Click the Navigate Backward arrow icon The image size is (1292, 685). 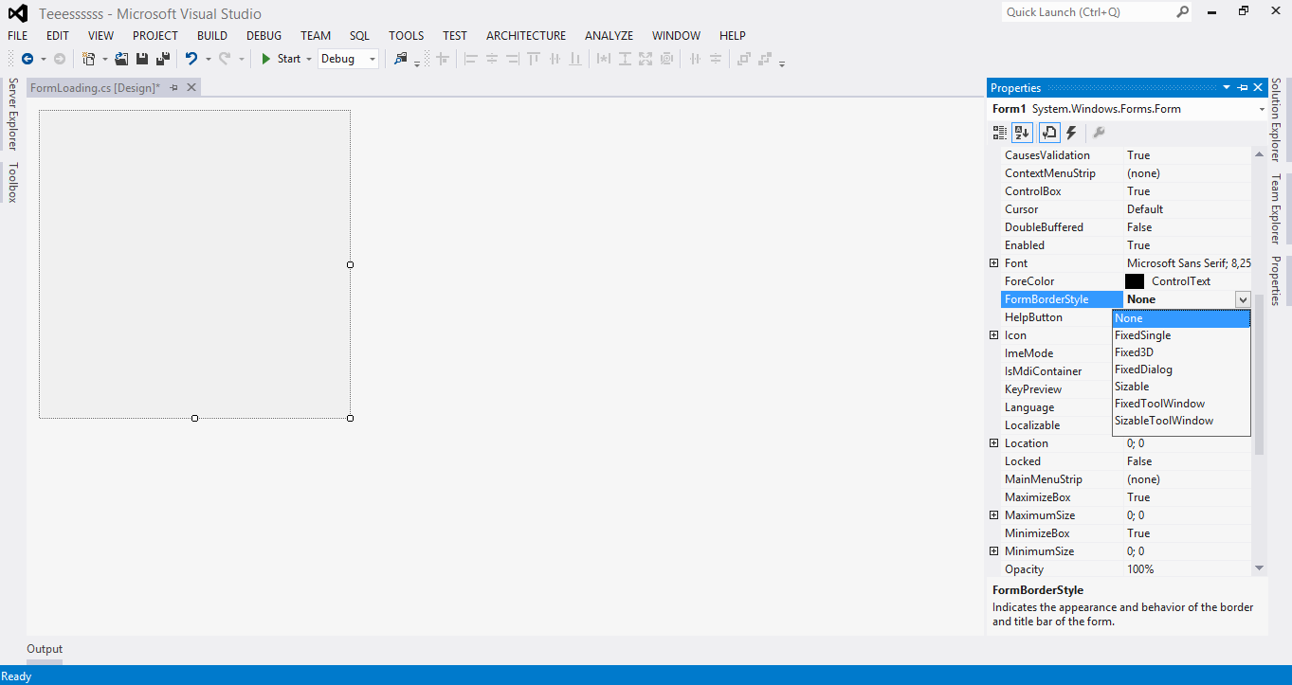[x=28, y=59]
